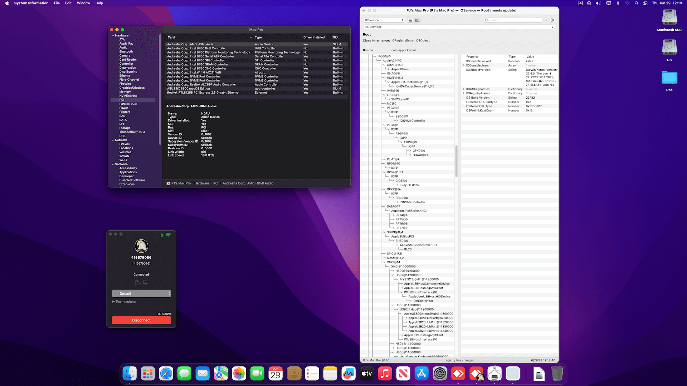687x386 pixels.
Task: Click Hardware in the path breadcrumb
Action: (202, 183)
